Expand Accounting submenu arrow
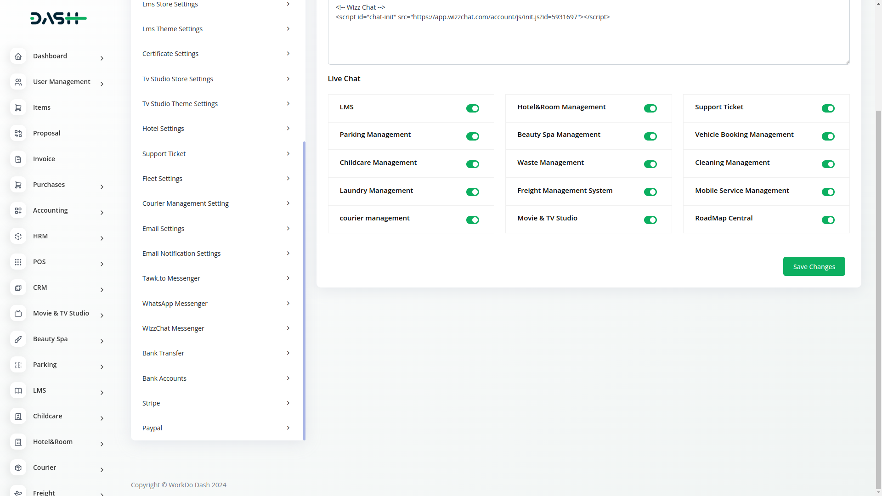This screenshot has height=496, width=882. (102, 213)
